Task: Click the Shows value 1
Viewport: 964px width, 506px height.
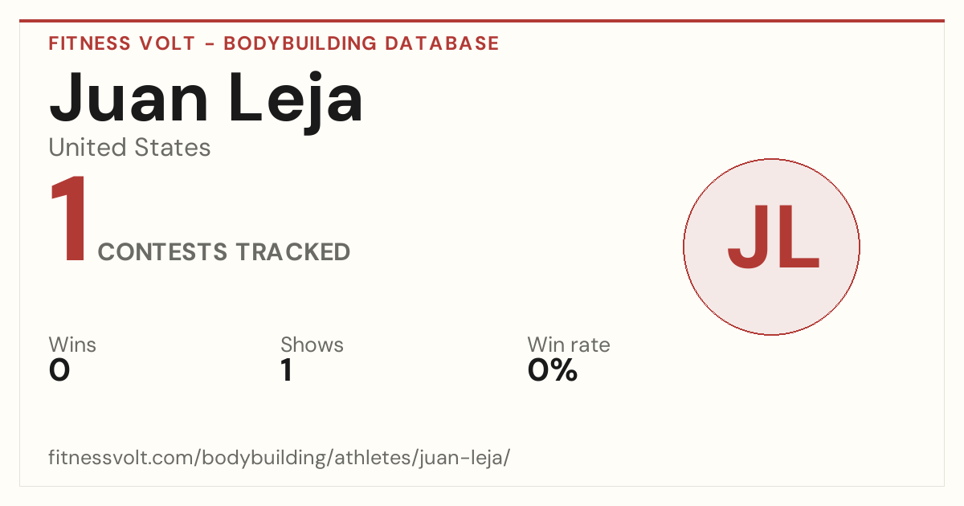Action: (x=286, y=370)
